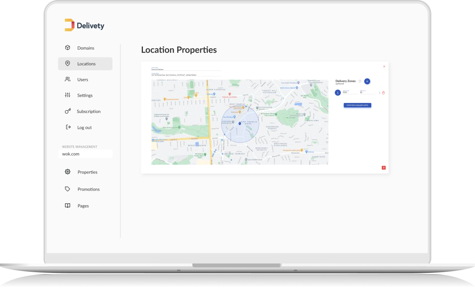Click the Delivery Zones help question icon
Image resolution: width=475 pixels, height=288 pixels.
[360, 81]
